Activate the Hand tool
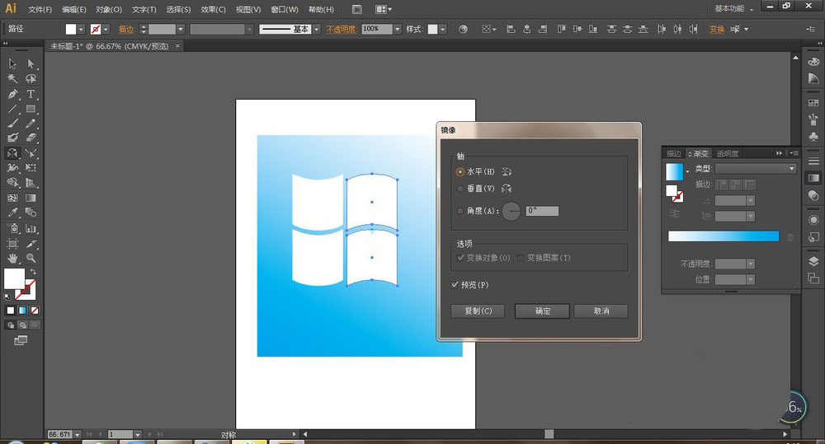The width and height of the screenshot is (825, 444). coord(12,258)
